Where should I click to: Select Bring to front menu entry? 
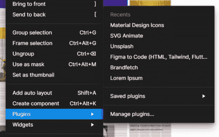[54, 4]
